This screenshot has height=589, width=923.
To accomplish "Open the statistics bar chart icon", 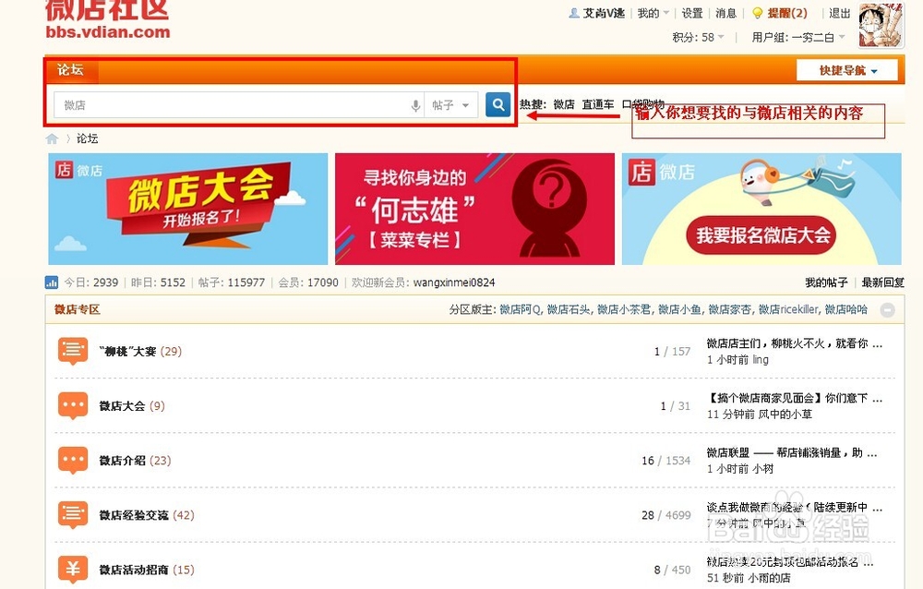I will 52,282.
